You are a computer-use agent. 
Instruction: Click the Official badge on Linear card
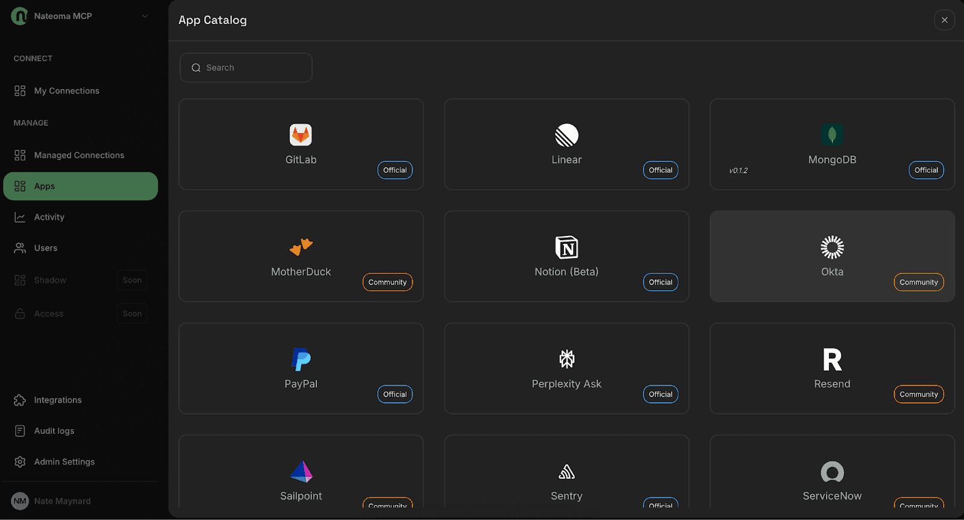(x=660, y=170)
